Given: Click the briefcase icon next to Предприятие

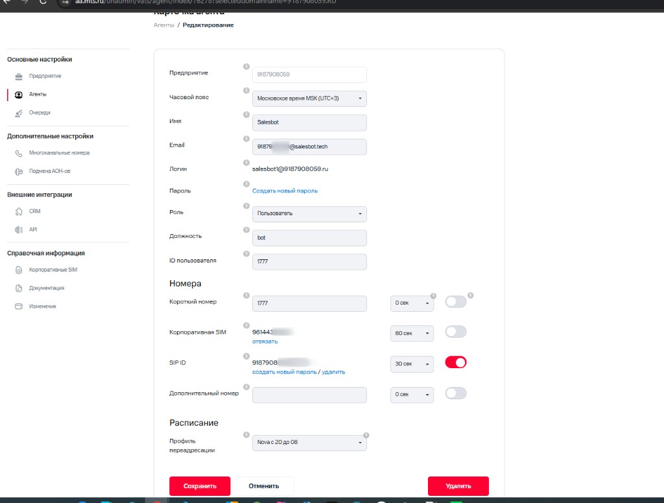Looking at the screenshot, I should pyautogui.click(x=19, y=76).
